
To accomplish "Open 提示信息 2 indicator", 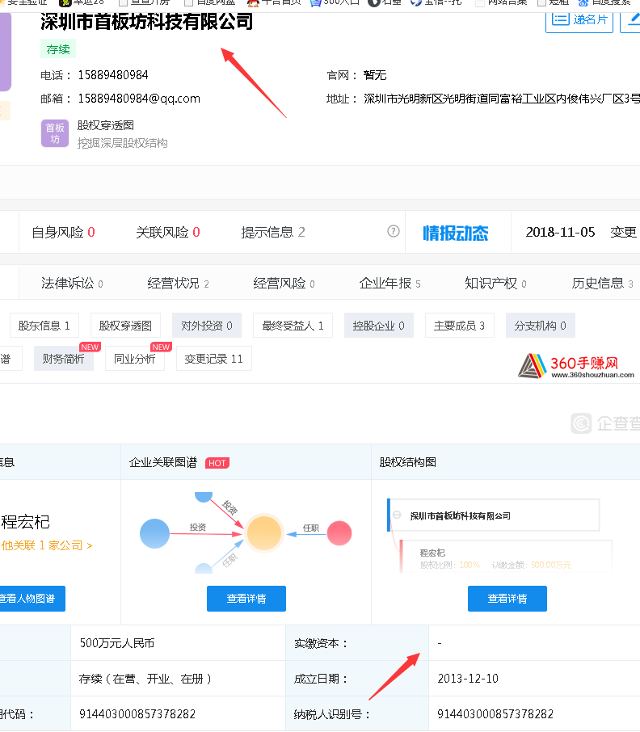I will point(272,232).
